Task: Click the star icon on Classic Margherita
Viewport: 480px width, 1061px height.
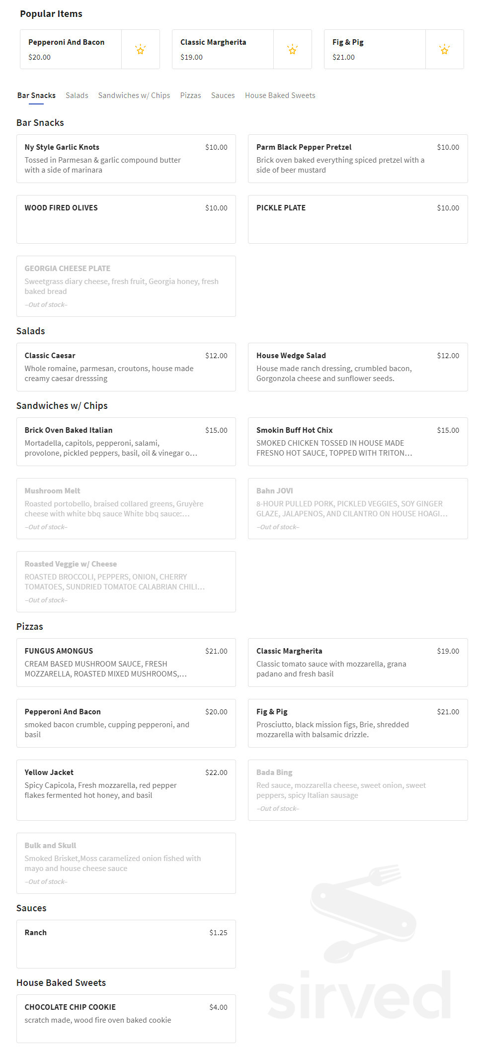Action: 293,49
